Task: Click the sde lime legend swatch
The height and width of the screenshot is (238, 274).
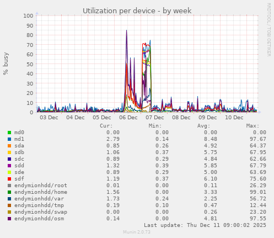Action: click(9, 172)
